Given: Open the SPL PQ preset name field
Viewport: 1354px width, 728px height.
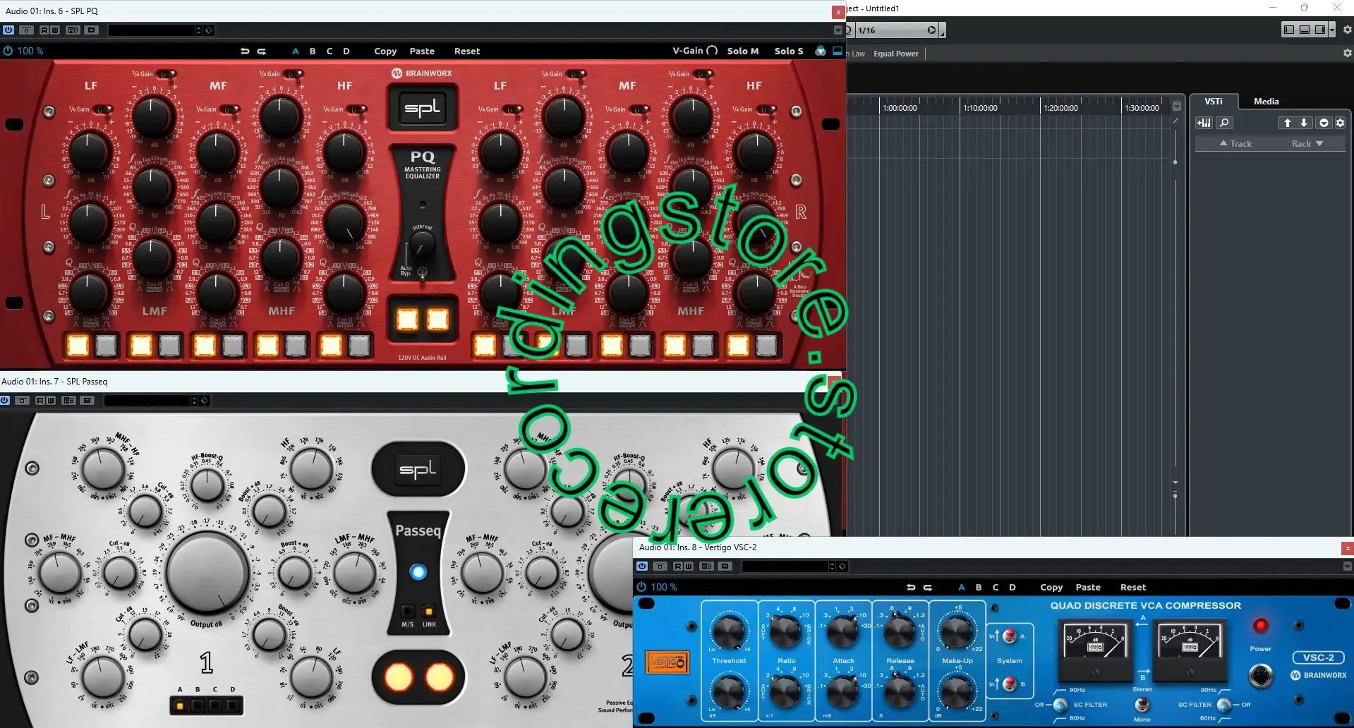Looking at the screenshot, I should tap(152, 30).
